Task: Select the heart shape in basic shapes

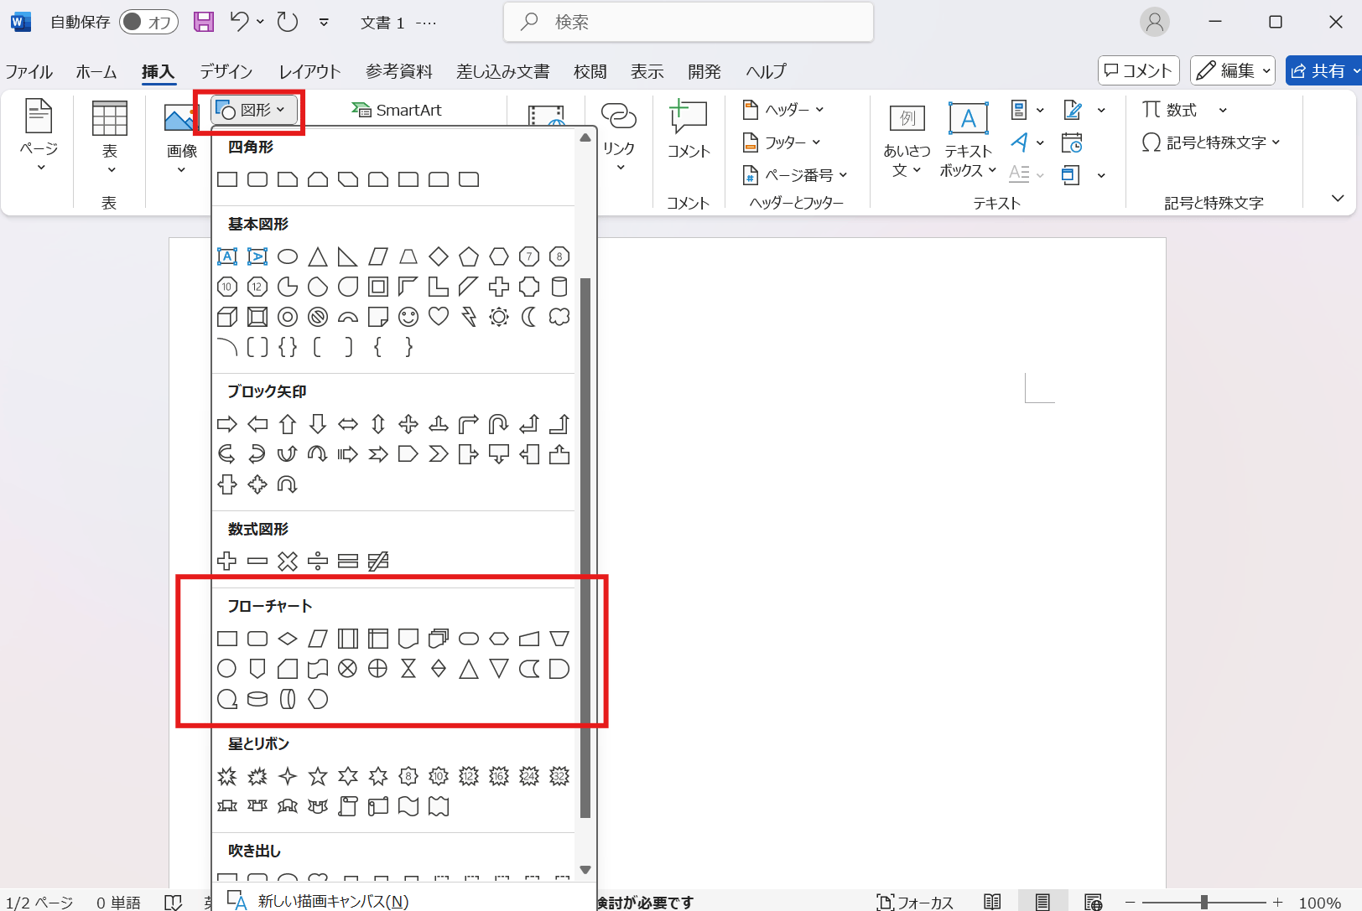Action: tap(439, 317)
